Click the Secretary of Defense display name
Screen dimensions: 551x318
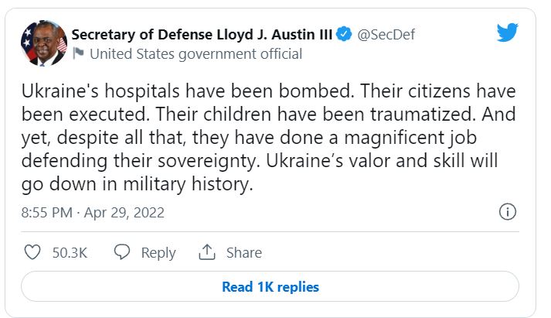pyautogui.click(x=203, y=35)
